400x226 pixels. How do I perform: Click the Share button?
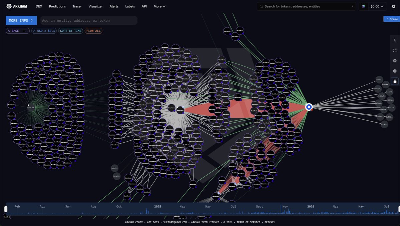[392, 19]
